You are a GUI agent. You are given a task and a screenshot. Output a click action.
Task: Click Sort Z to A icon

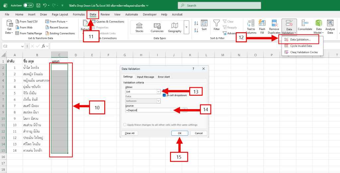(197, 30)
